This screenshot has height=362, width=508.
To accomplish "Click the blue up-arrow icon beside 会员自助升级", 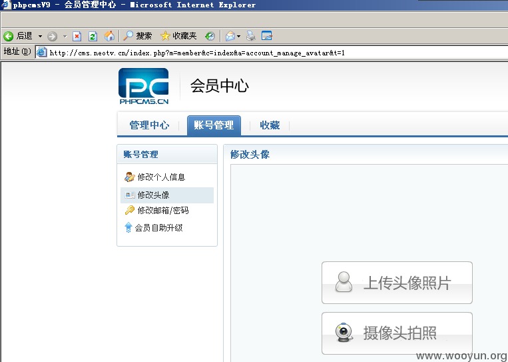I will click(x=128, y=227).
